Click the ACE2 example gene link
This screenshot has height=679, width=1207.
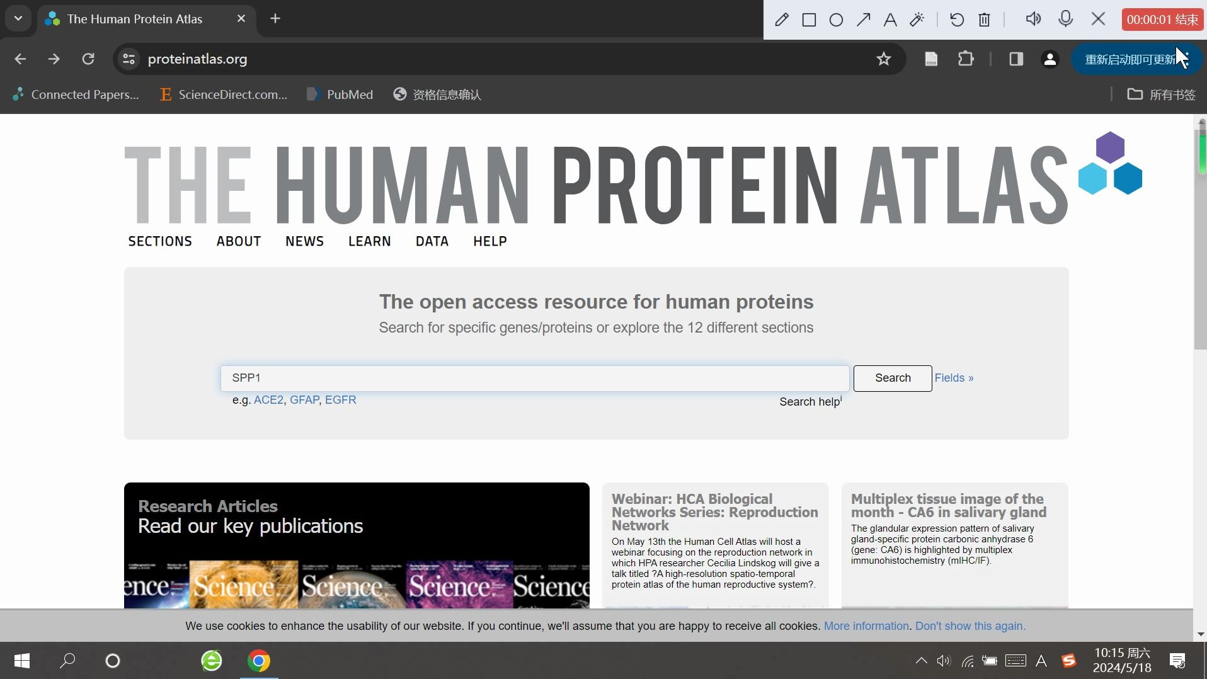tap(268, 400)
